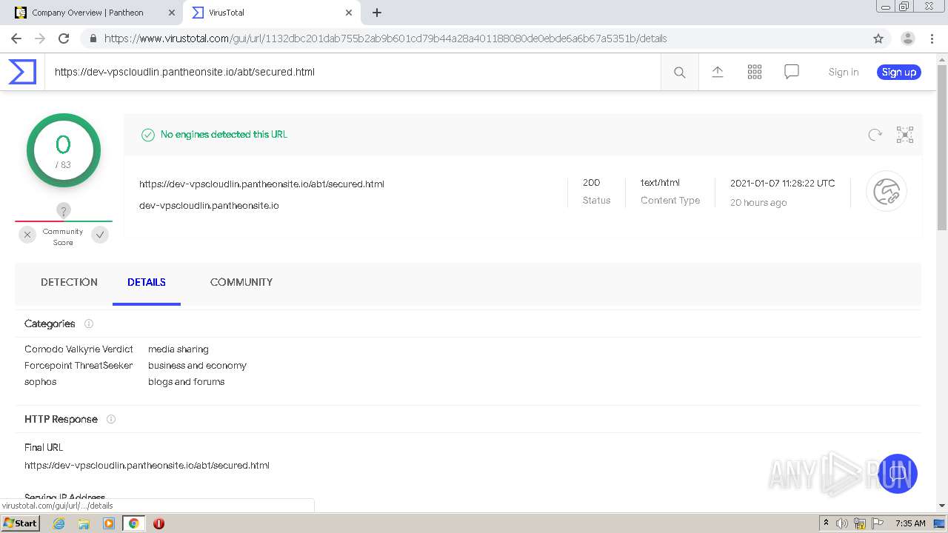The width and height of the screenshot is (948, 533).
Task: Open the Chrome menu three dots
Action: coord(932,38)
